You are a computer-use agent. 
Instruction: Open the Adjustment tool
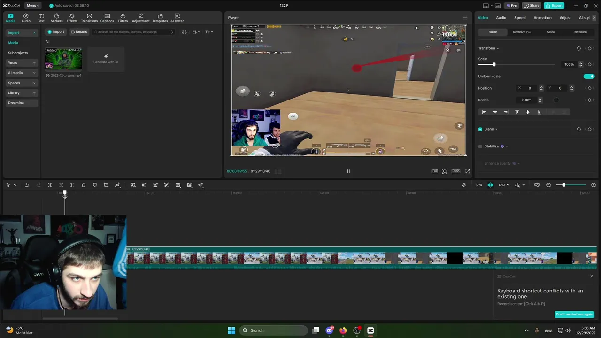pos(140,18)
